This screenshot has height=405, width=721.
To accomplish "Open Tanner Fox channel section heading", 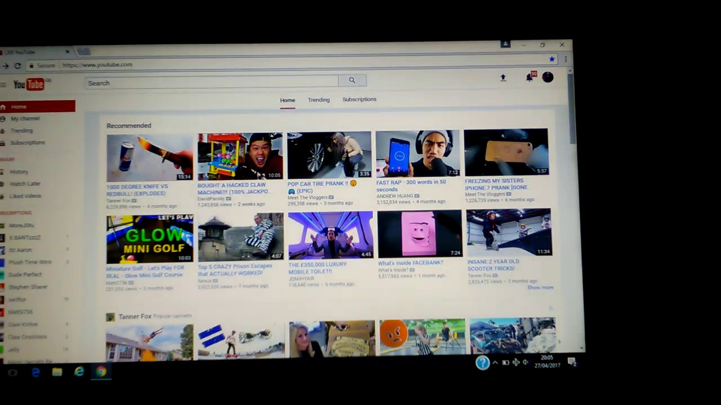I will tap(135, 317).
